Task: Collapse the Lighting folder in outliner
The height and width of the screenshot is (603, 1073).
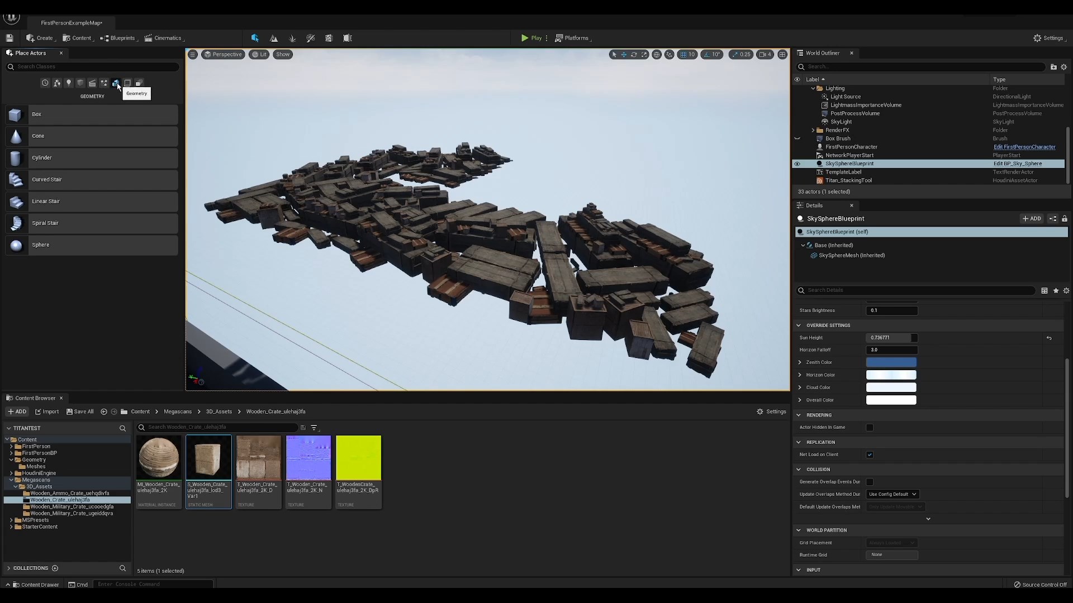Action: click(x=813, y=88)
